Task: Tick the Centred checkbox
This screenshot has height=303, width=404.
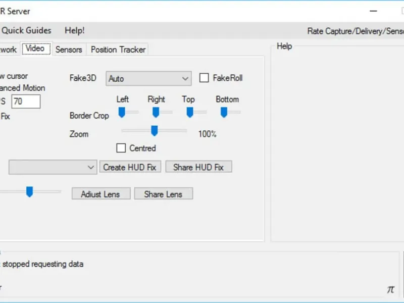Action: tap(121, 148)
